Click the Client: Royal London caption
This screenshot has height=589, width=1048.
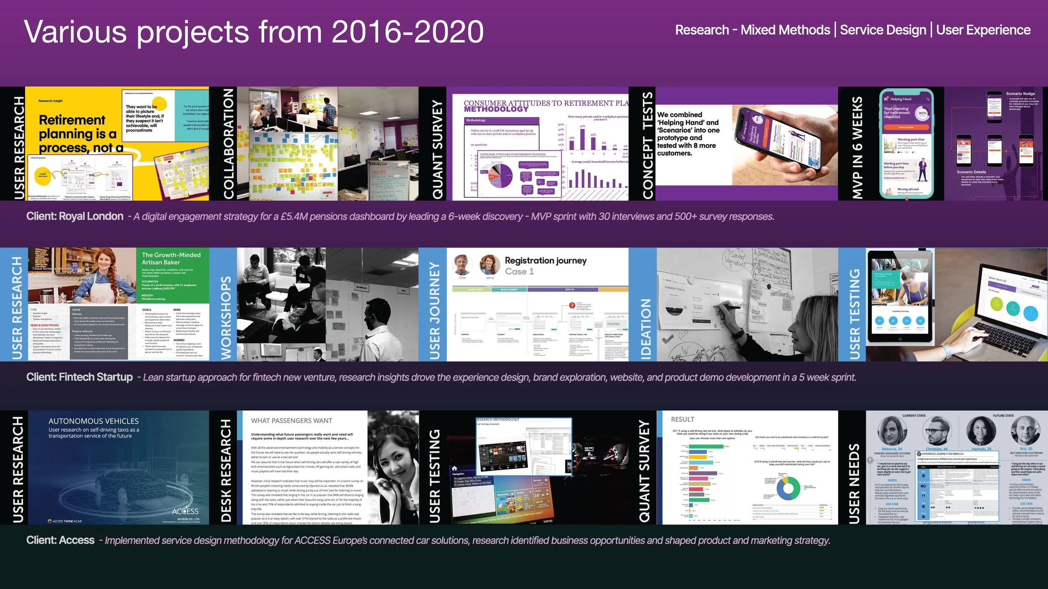click(75, 216)
